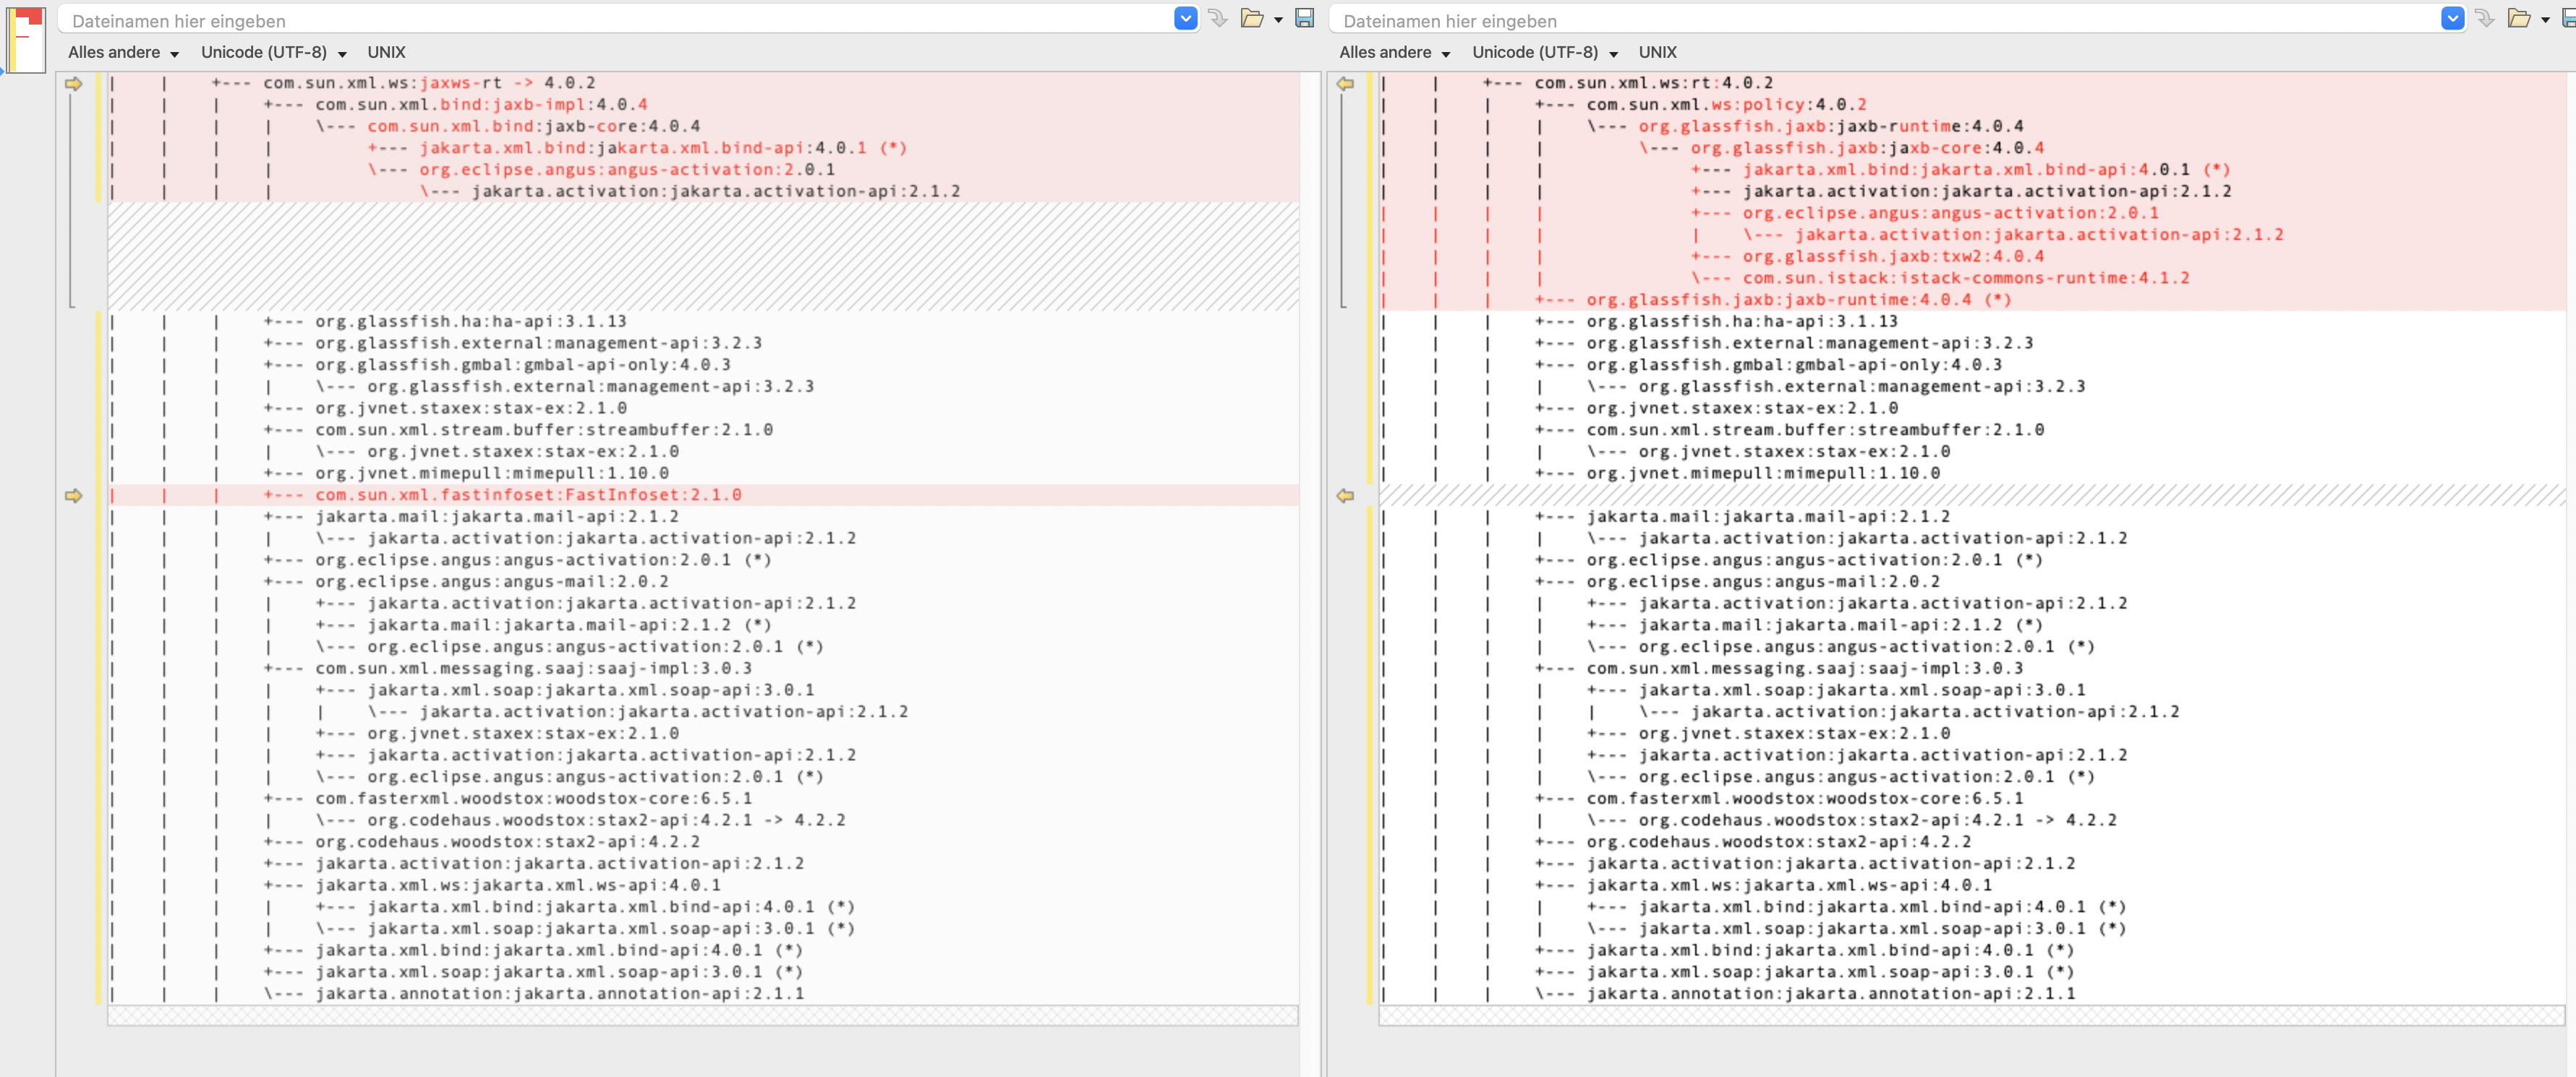Click FastInfoset:2.1.0 highlighted diff line
Image resolution: width=2576 pixels, height=1077 pixels.
click(528, 496)
